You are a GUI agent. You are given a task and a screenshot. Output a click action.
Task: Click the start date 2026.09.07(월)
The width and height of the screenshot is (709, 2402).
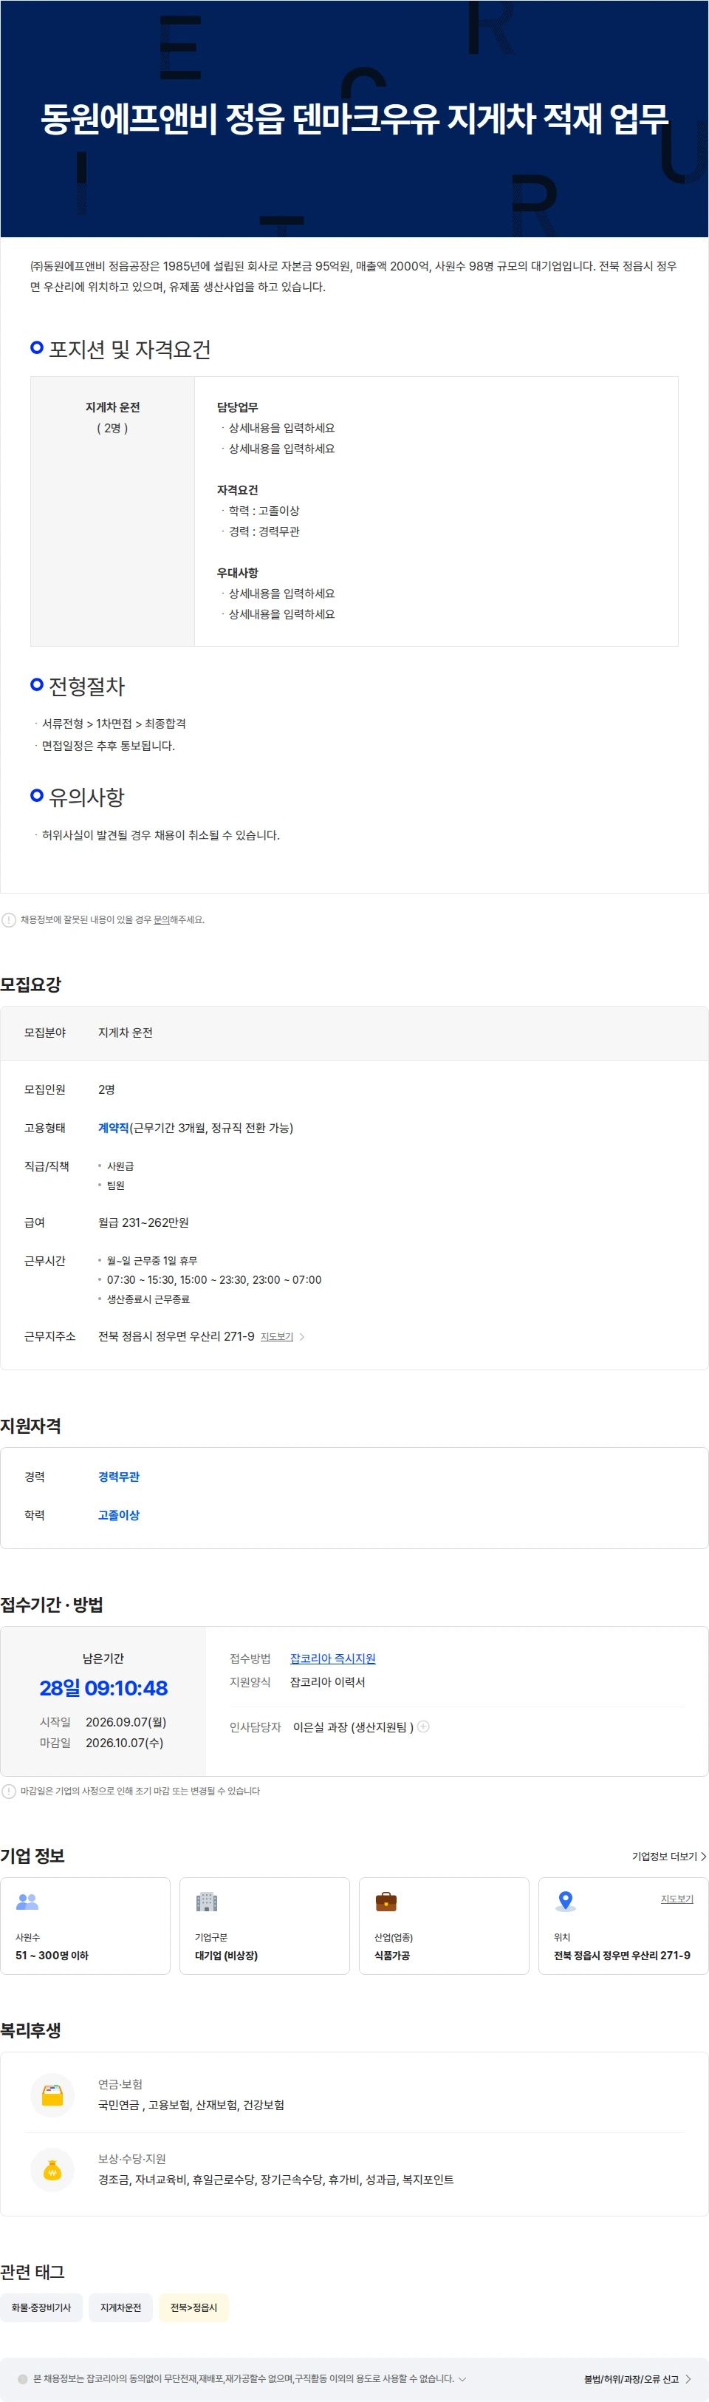click(x=126, y=1721)
